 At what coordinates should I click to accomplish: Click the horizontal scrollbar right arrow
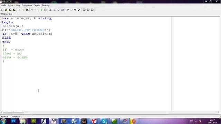click(x=219, y=112)
